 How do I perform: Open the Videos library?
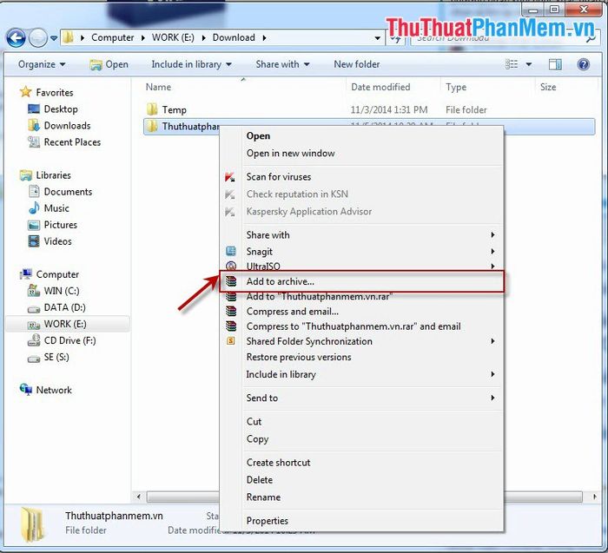(x=58, y=241)
